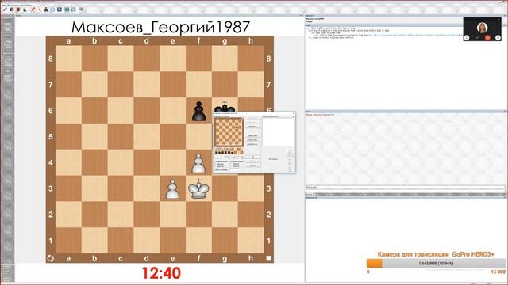Screen dimensions: 508x285
Task: Click the Максоев_Георгий1987 player name heading
Action: coord(160,28)
